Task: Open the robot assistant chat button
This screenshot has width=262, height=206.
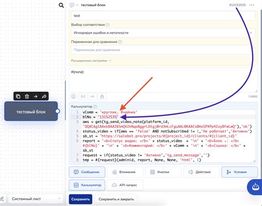Action: click(x=255, y=187)
